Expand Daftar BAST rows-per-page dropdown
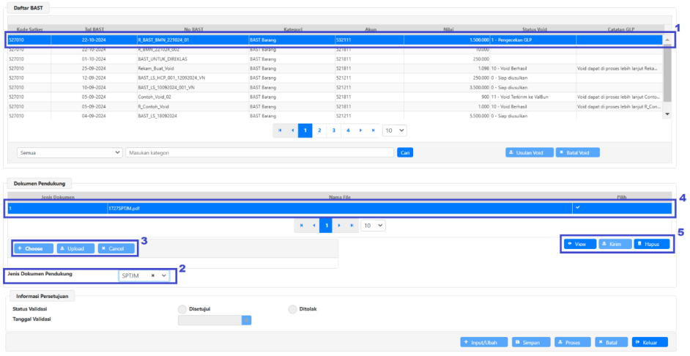Image resolution: width=690 pixels, height=356 pixels. coord(396,130)
